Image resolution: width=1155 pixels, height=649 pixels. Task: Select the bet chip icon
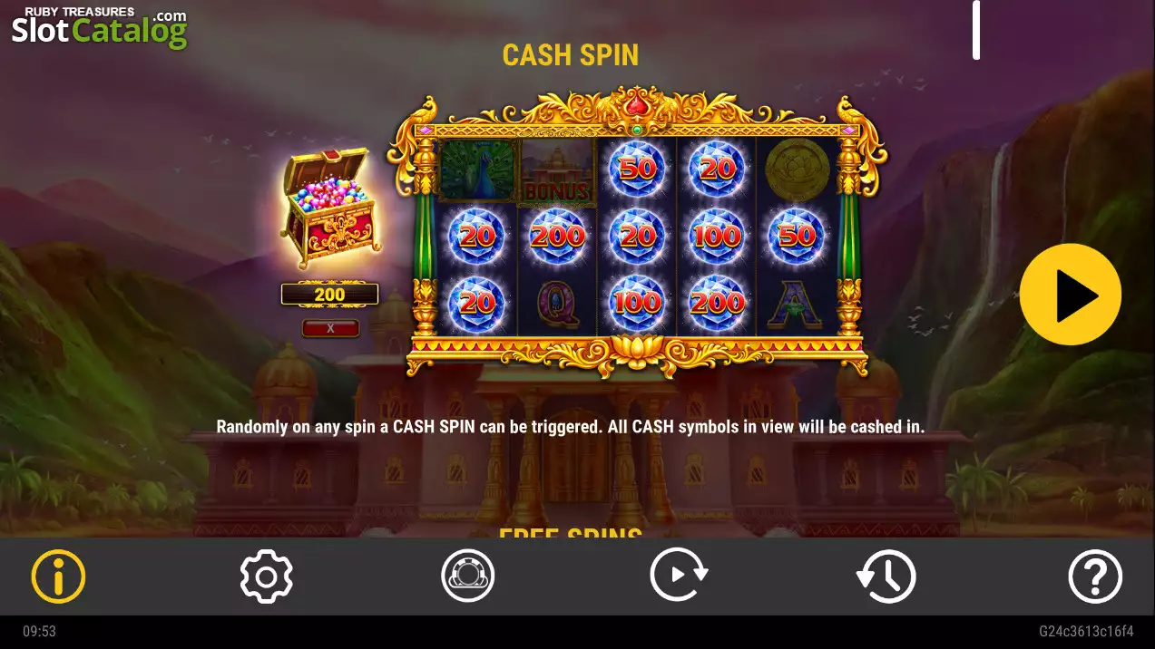tap(468, 576)
